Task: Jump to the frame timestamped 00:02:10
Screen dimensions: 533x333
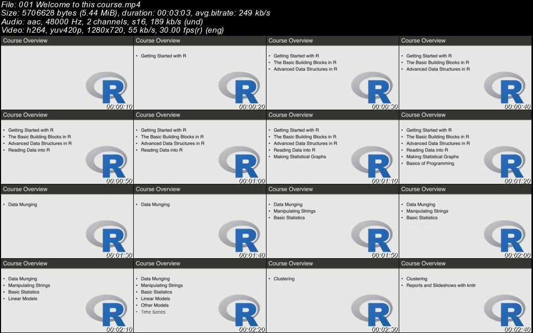Action: tap(67, 296)
